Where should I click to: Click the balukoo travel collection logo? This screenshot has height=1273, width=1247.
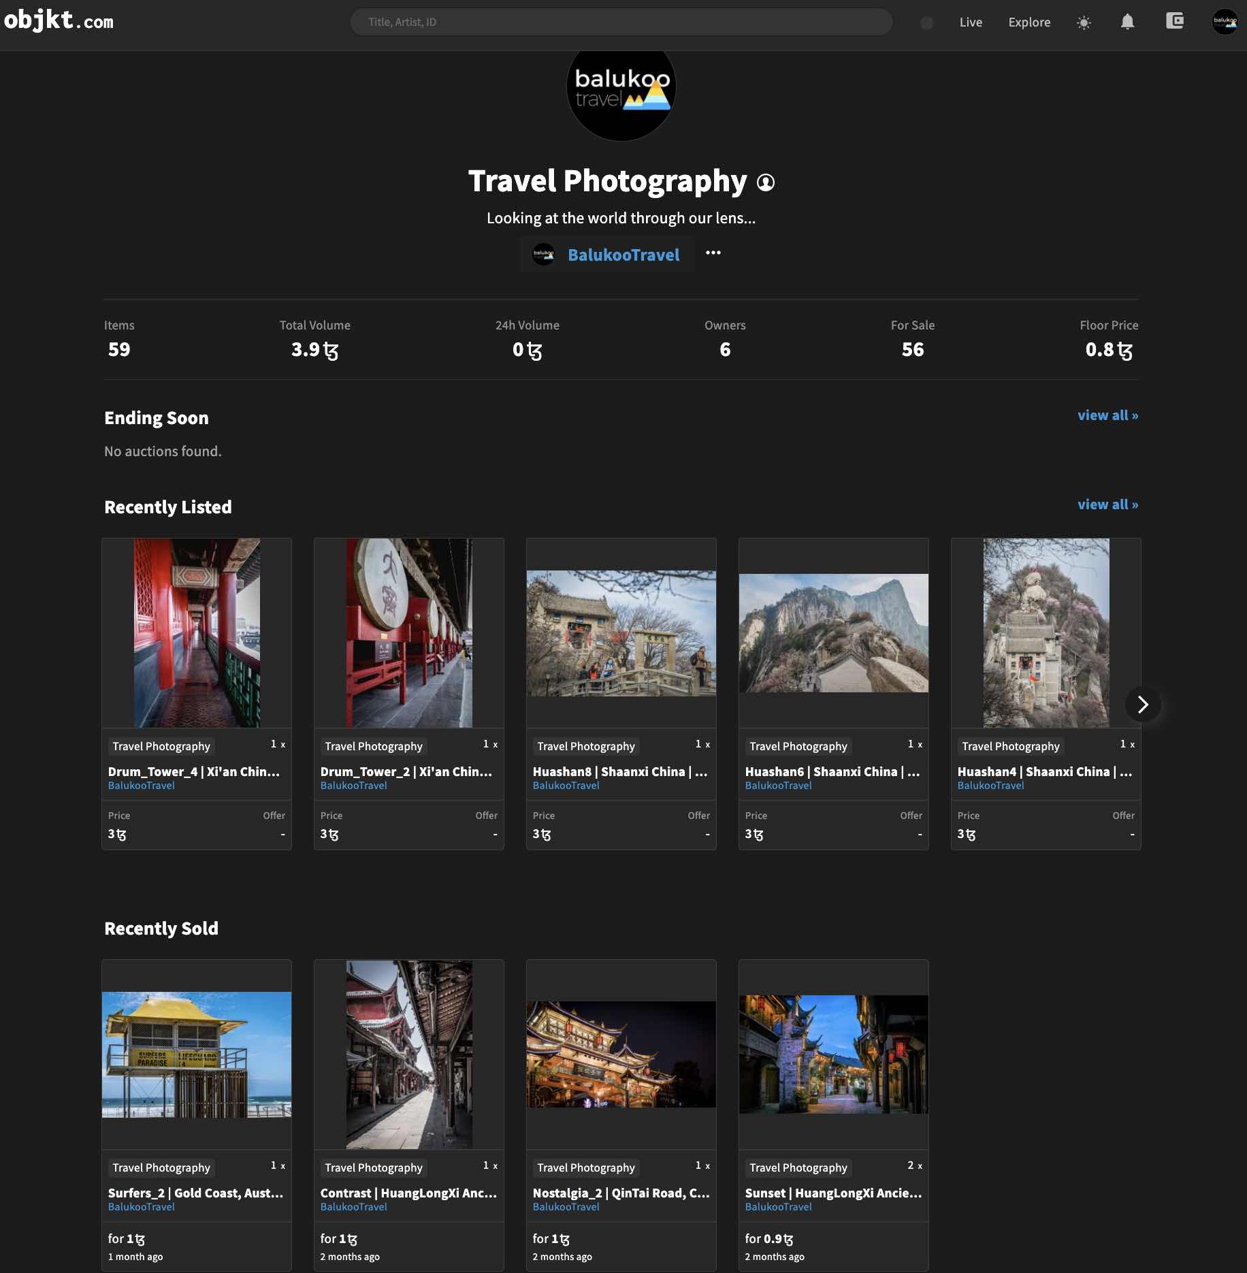point(621,90)
